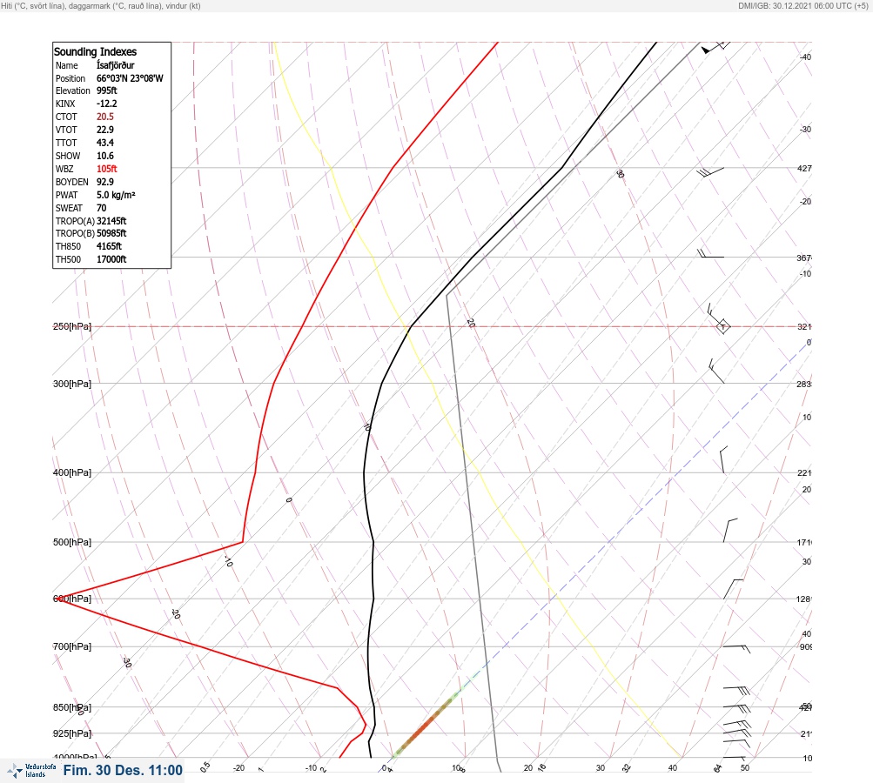
Task: Click the wind barb at 850 hPa
Action: [736, 708]
